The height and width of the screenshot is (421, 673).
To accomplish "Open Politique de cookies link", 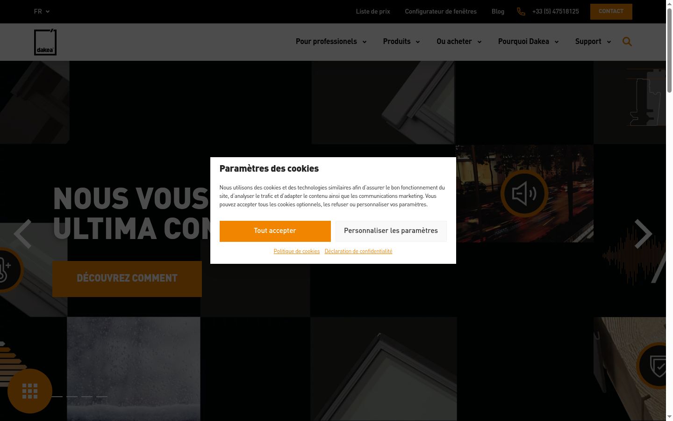I will pyautogui.click(x=297, y=252).
